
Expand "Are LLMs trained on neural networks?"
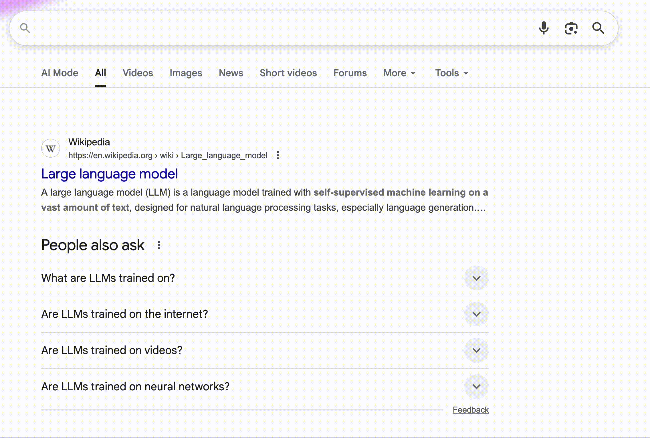(x=476, y=387)
